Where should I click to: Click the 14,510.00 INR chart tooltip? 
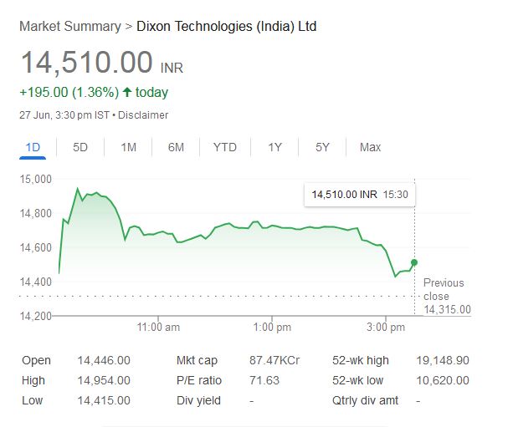point(360,195)
